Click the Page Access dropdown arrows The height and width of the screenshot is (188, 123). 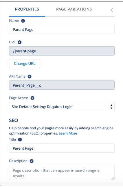coord(111,107)
